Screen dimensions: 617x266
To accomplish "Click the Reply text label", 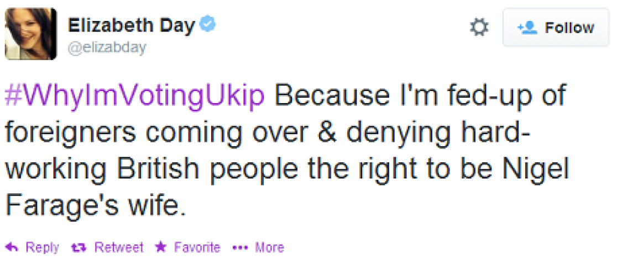I will click(x=43, y=247).
